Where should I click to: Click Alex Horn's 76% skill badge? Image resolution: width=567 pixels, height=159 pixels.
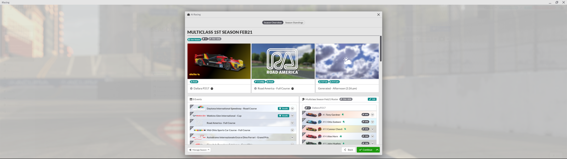click(365, 136)
